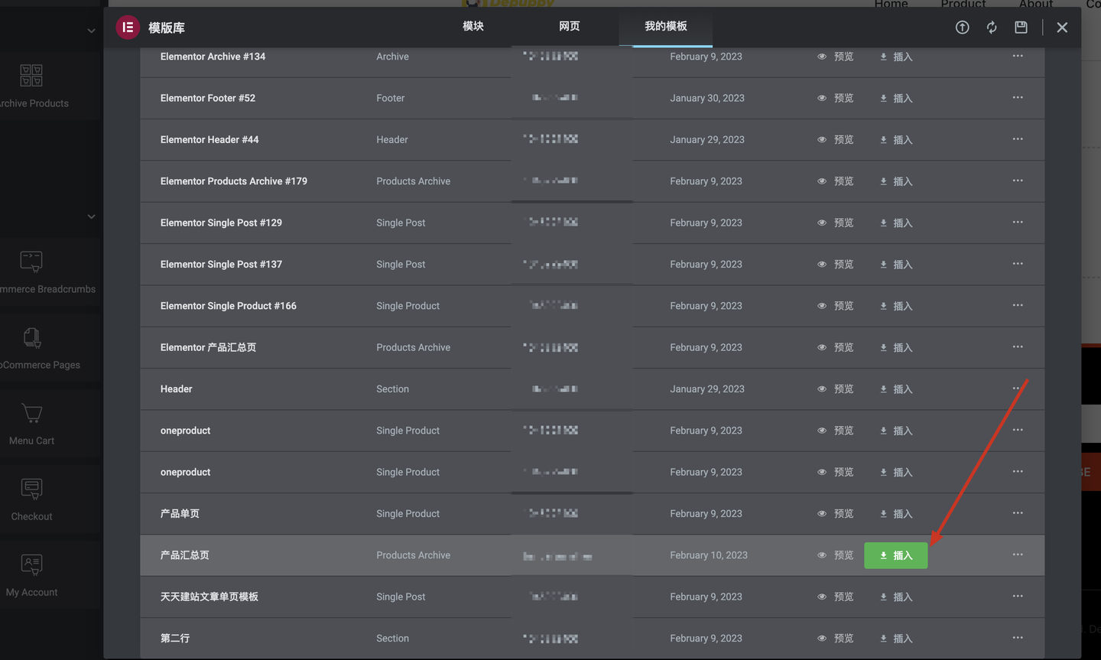The height and width of the screenshot is (660, 1101).
Task: Preview Elementor Header #44
Action: tap(836, 140)
